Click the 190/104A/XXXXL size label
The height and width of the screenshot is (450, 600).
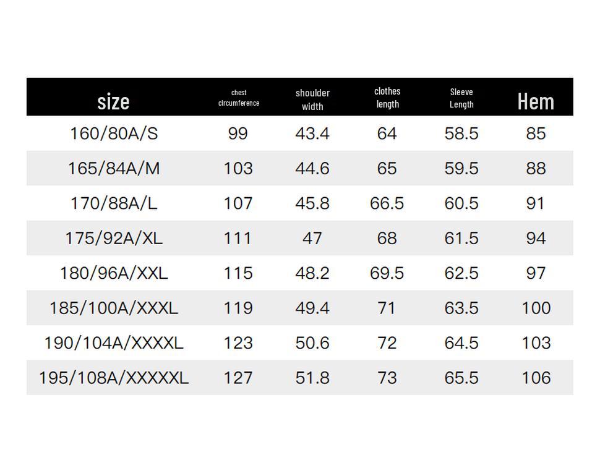tap(114, 342)
